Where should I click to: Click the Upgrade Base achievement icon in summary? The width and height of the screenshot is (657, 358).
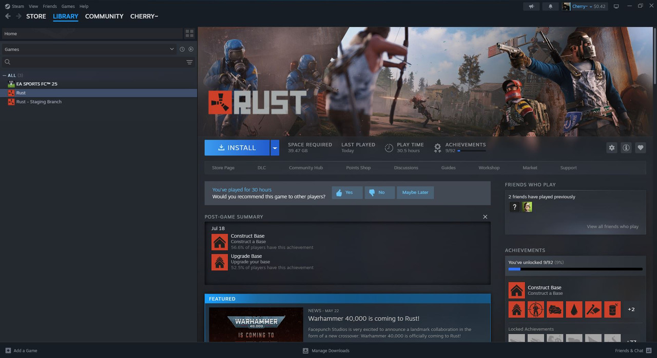click(220, 262)
